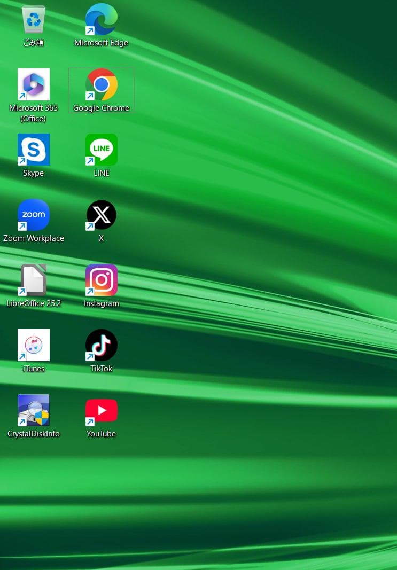Click the "CrystalDiskInfo" text label
The image size is (397, 570).
pos(34,434)
